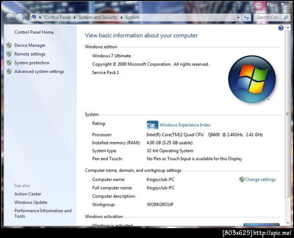Expand the arrow after Control Panel breadcrumb
The image size is (294, 238).
pos(75,18)
